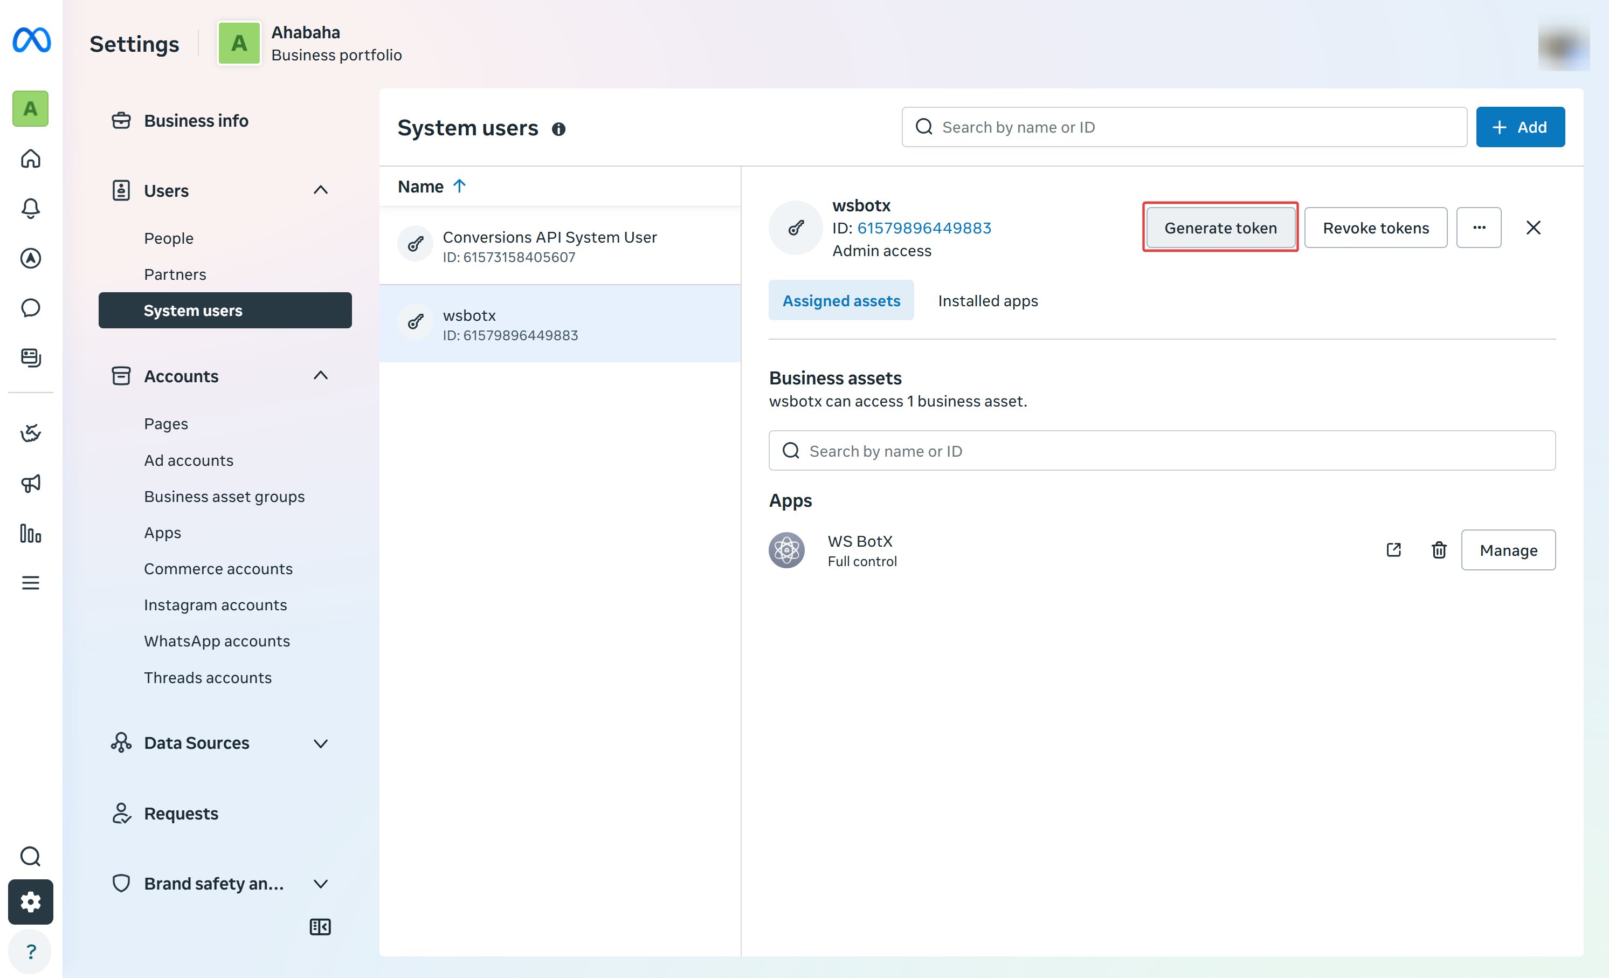Open People in the sidebar
Viewport: 1609px width, 978px height.
coord(169,238)
